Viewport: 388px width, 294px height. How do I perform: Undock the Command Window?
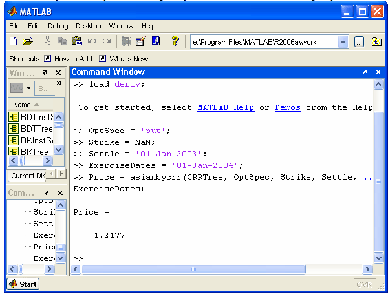click(365, 72)
